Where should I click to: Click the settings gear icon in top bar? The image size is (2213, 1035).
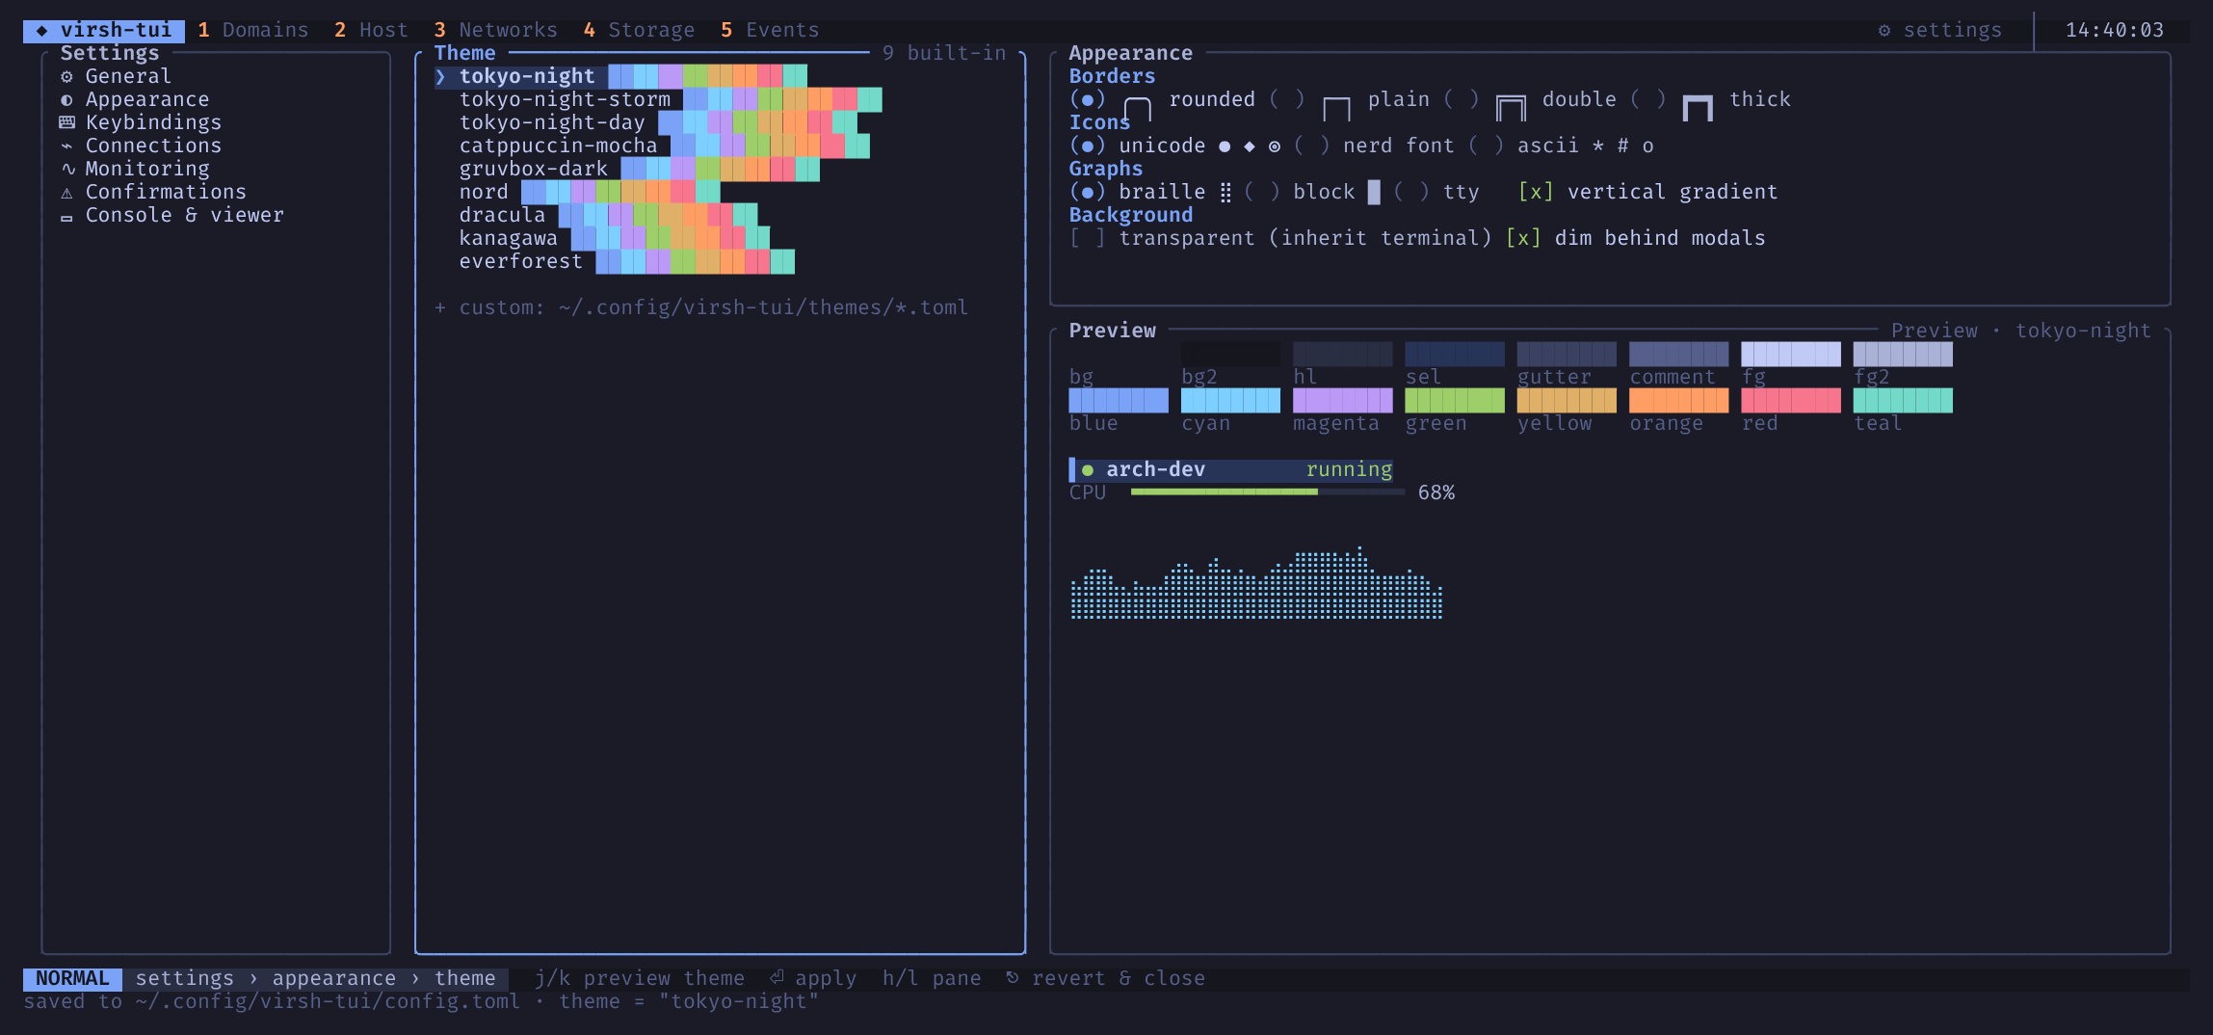click(1884, 31)
